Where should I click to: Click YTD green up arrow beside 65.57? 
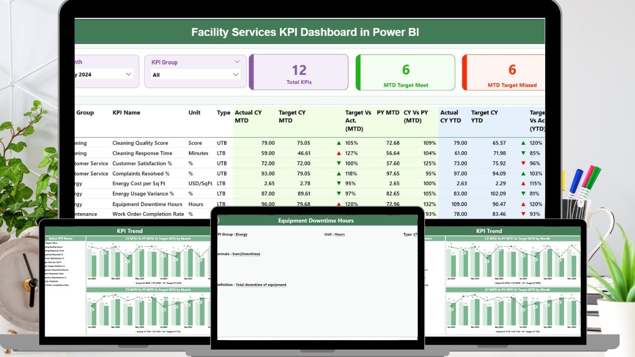523,143
